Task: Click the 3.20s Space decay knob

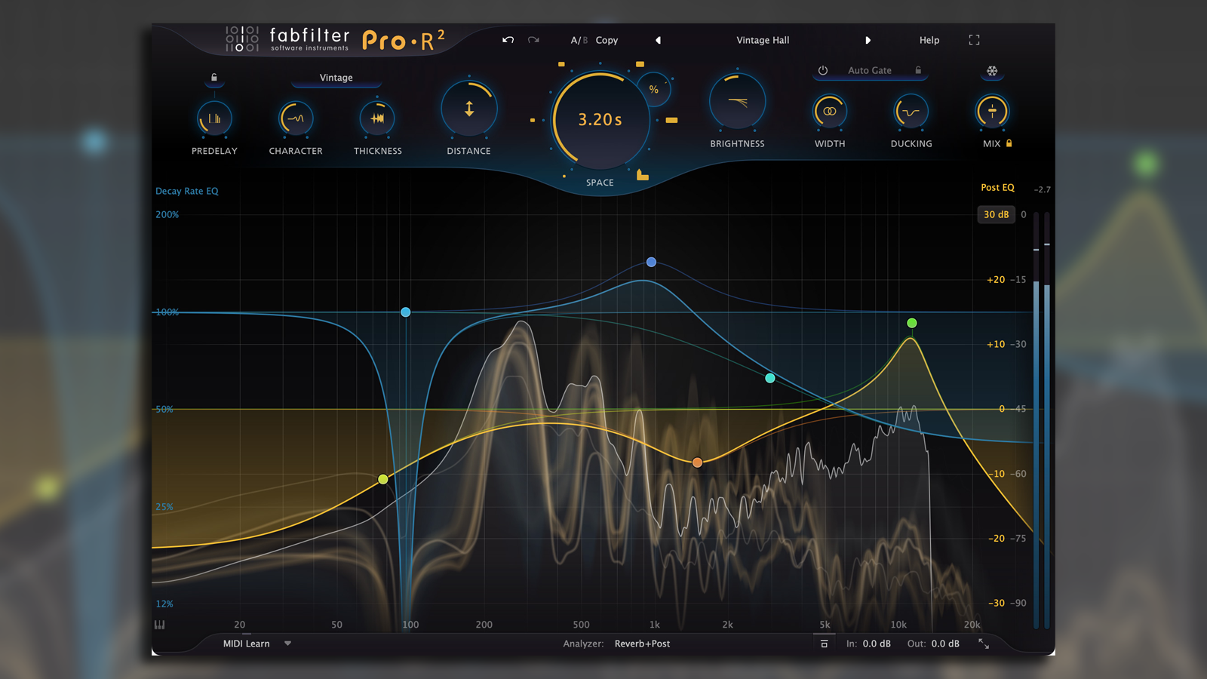Action: [x=600, y=120]
